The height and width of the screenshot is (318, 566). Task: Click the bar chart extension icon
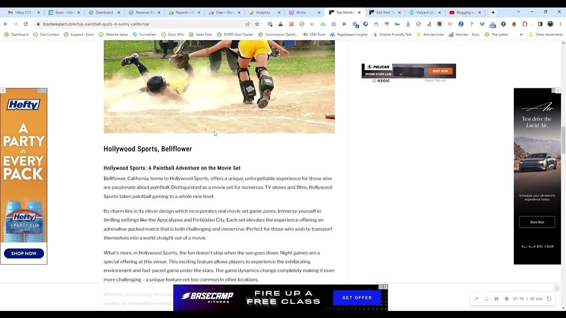(x=408, y=24)
